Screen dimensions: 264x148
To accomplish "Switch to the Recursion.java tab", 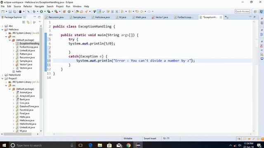I will 54,17.
